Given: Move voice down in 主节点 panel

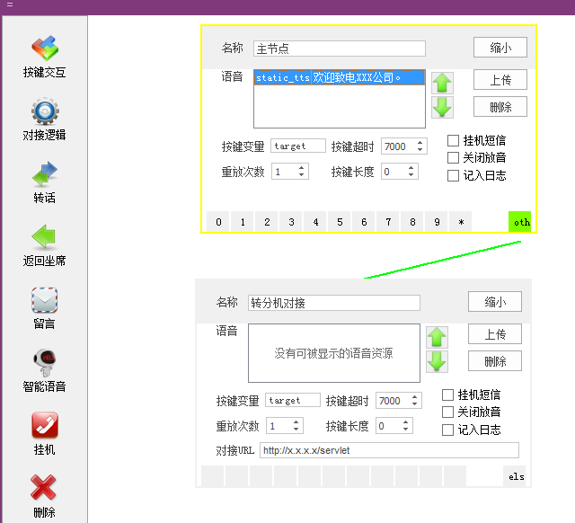Looking at the screenshot, I should (x=442, y=108).
